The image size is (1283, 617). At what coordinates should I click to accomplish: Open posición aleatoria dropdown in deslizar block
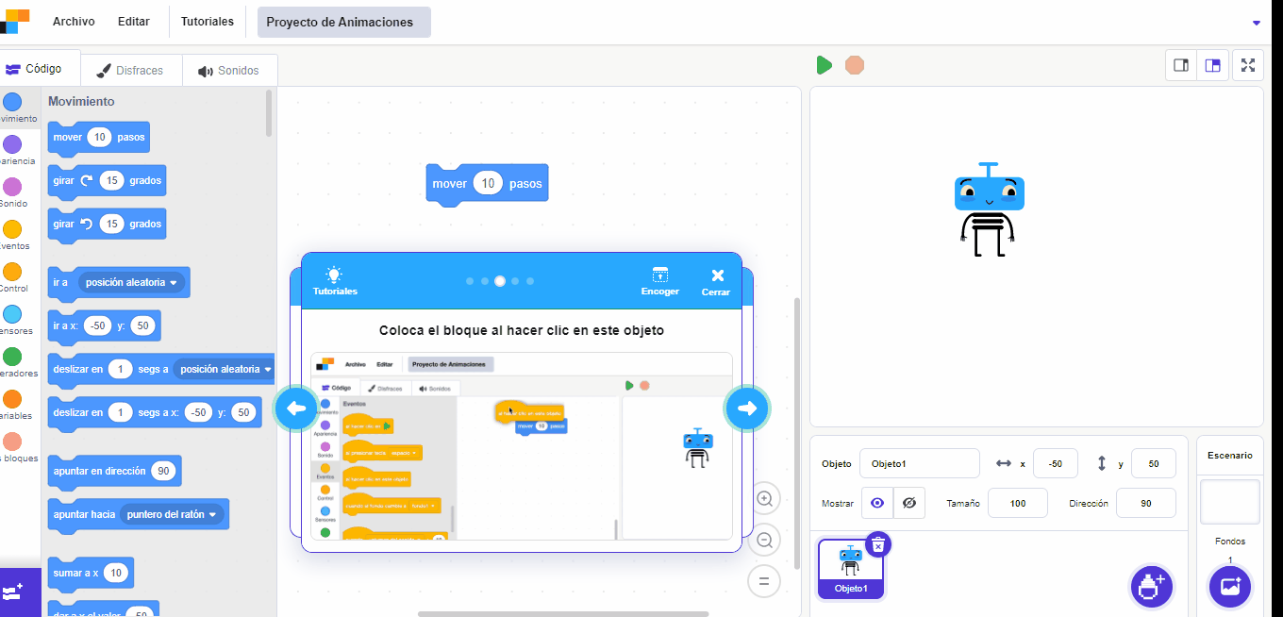pyautogui.click(x=225, y=369)
